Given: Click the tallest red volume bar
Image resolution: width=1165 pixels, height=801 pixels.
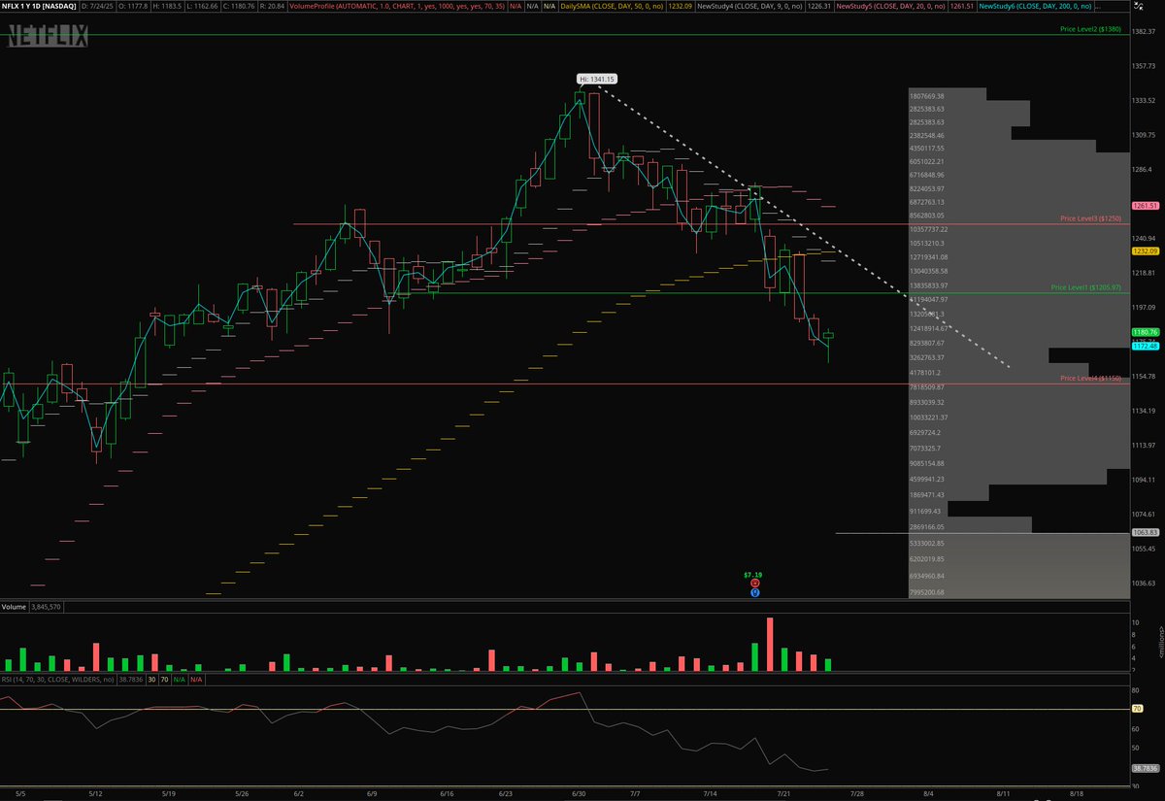Looking at the screenshot, I should tap(770, 644).
